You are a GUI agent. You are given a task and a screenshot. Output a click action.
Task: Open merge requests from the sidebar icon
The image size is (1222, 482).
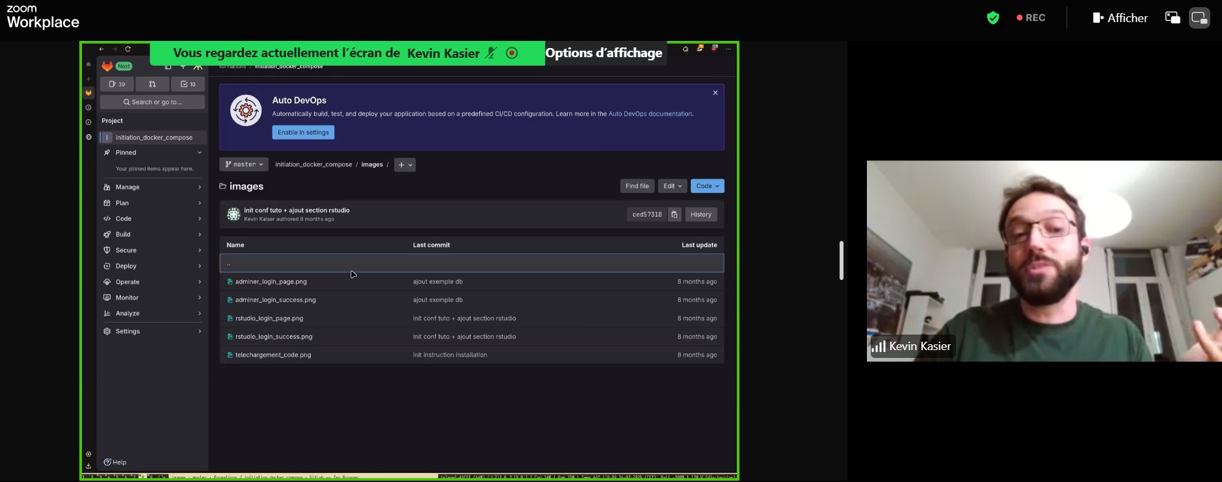152,84
